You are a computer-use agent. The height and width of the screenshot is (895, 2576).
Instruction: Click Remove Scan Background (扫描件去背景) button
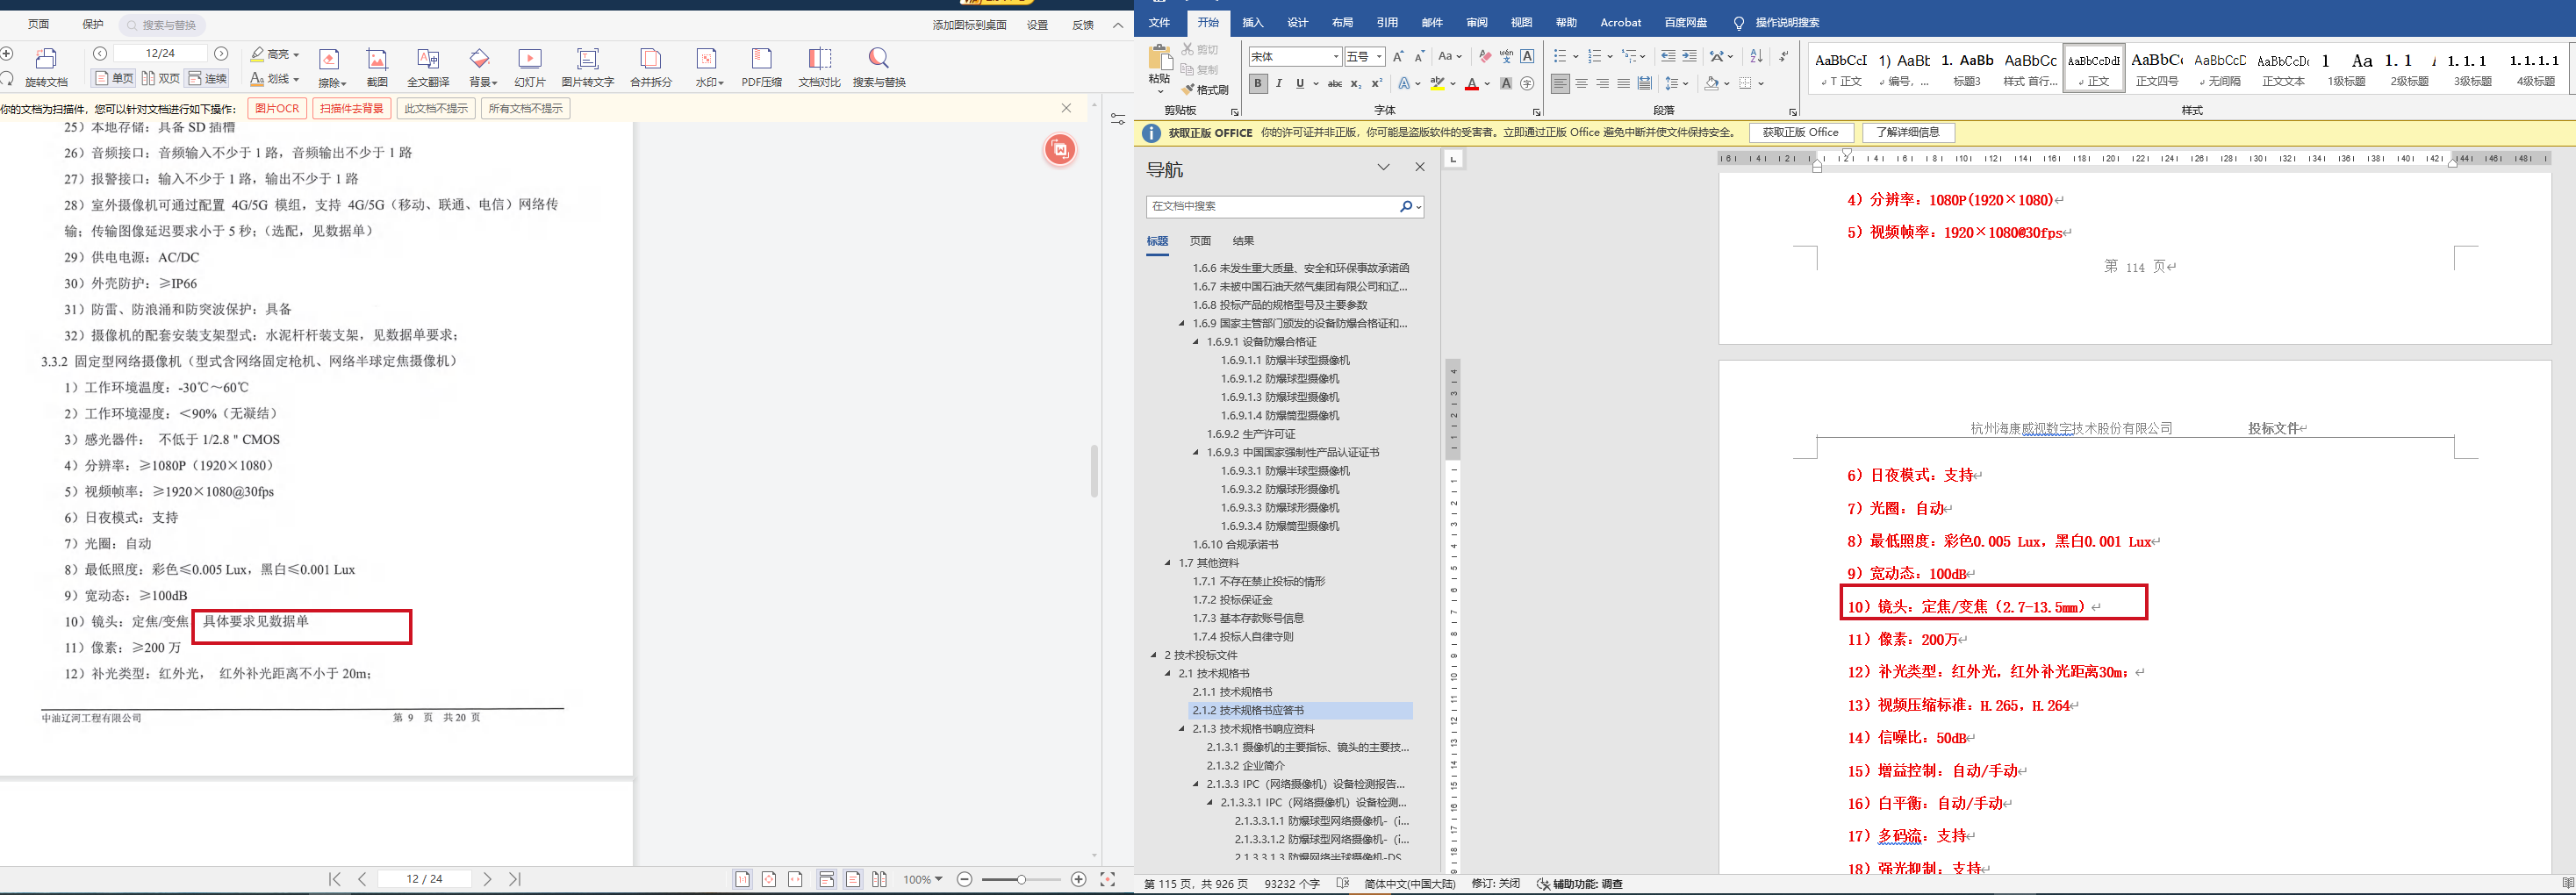point(352,108)
